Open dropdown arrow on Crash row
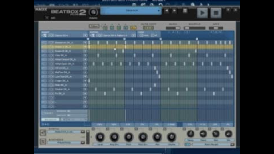Image resolution: width=274 pixels, height=154 pixels. click(85, 81)
